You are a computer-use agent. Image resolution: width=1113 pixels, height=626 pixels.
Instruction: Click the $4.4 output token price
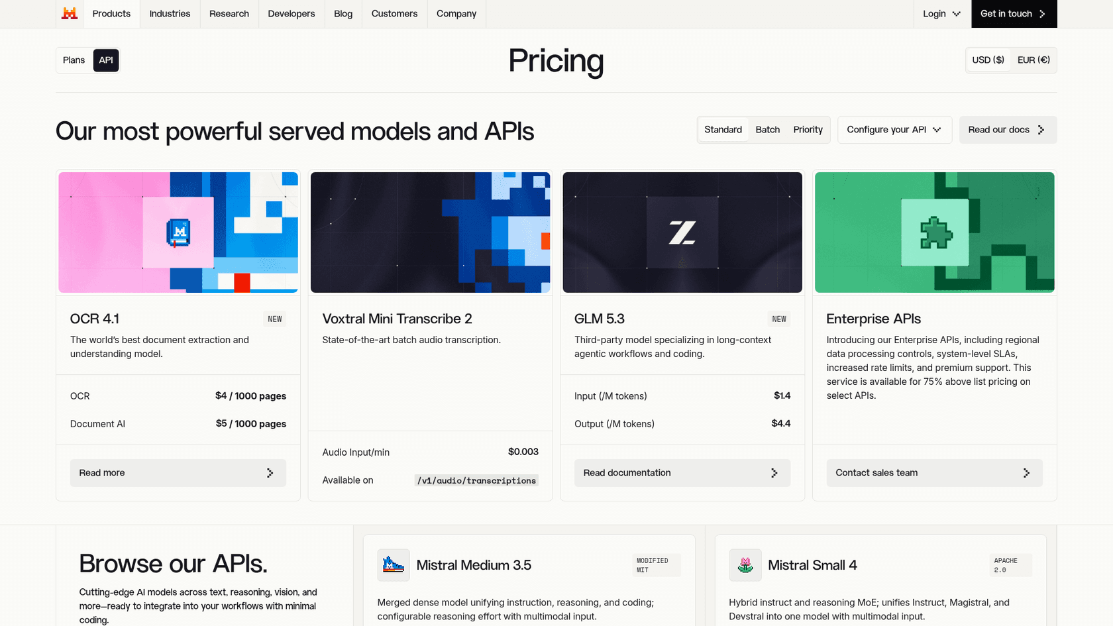(780, 423)
